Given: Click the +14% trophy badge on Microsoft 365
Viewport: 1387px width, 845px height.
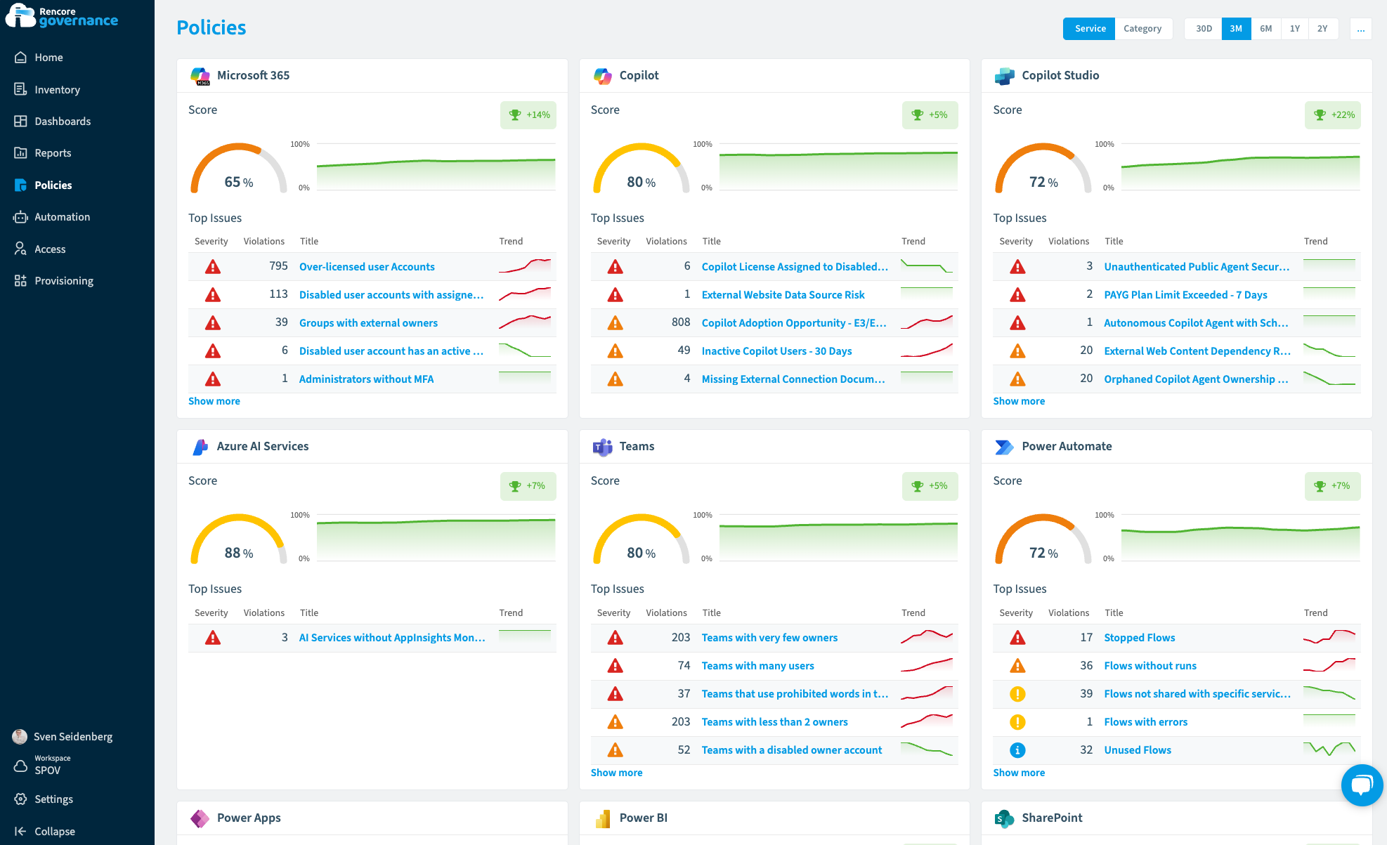Looking at the screenshot, I should point(528,115).
